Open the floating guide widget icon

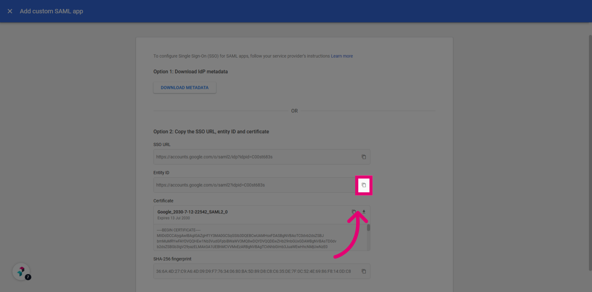(21, 271)
